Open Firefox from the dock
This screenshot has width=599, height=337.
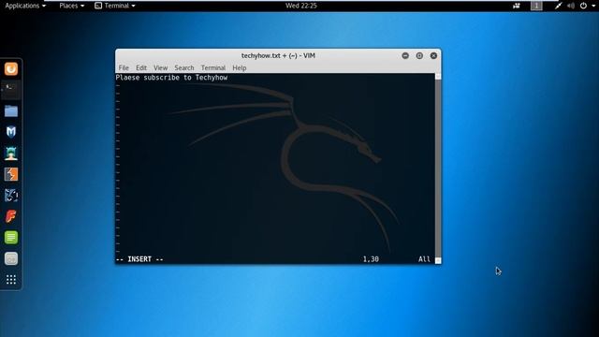(11, 69)
